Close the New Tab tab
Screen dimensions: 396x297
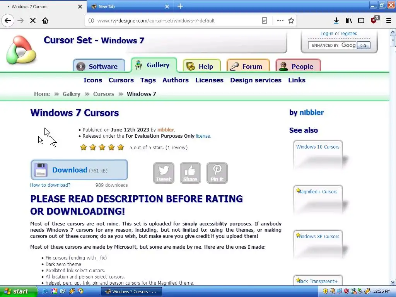tap(167, 7)
